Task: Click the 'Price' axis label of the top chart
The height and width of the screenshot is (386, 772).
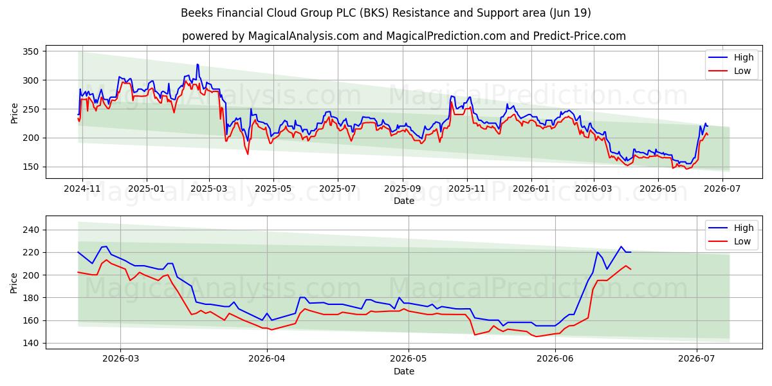Action: (14, 112)
